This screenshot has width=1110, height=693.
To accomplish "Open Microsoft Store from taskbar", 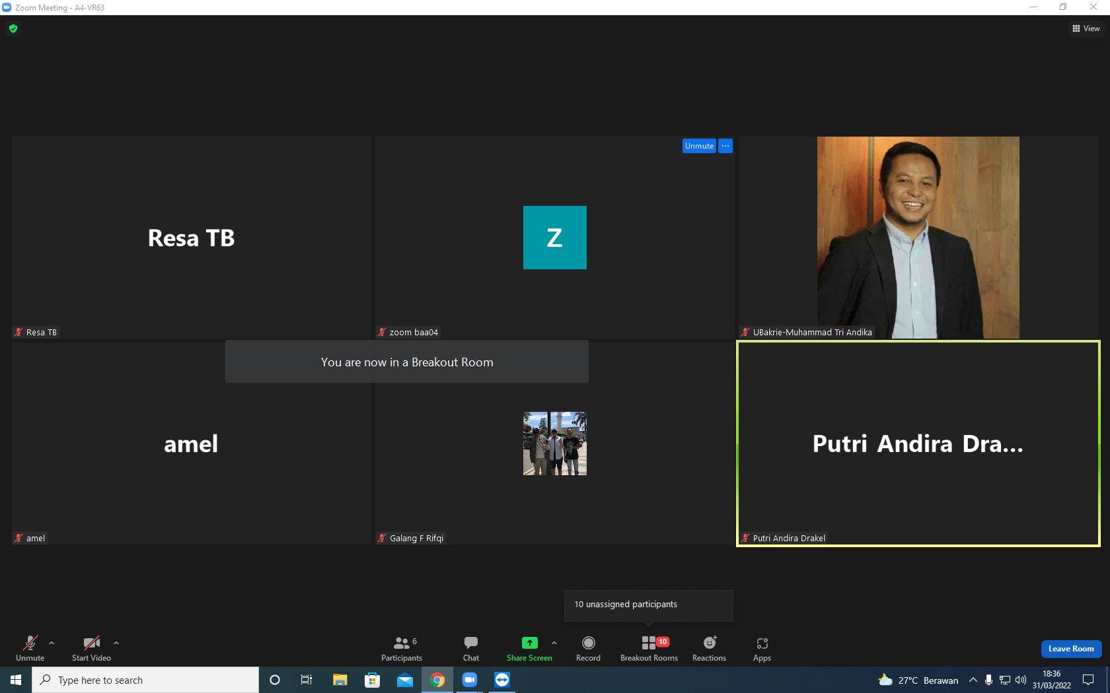I will click(x=372, y=680).
